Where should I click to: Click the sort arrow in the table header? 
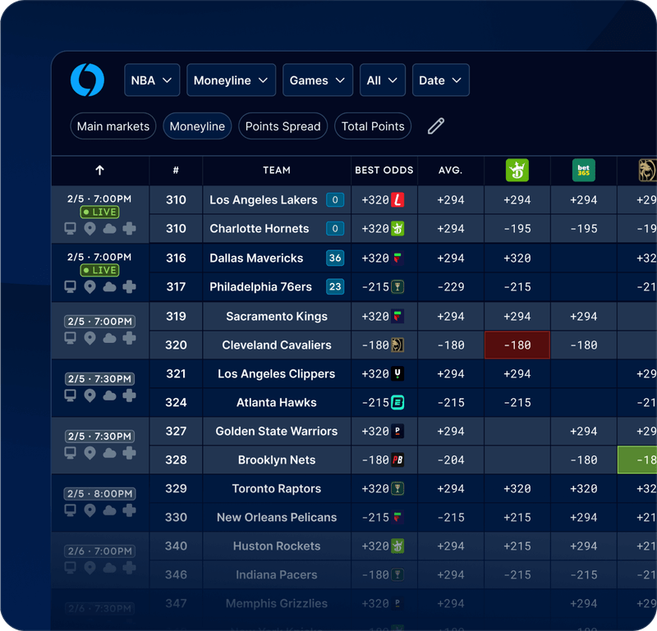(99, 171)
